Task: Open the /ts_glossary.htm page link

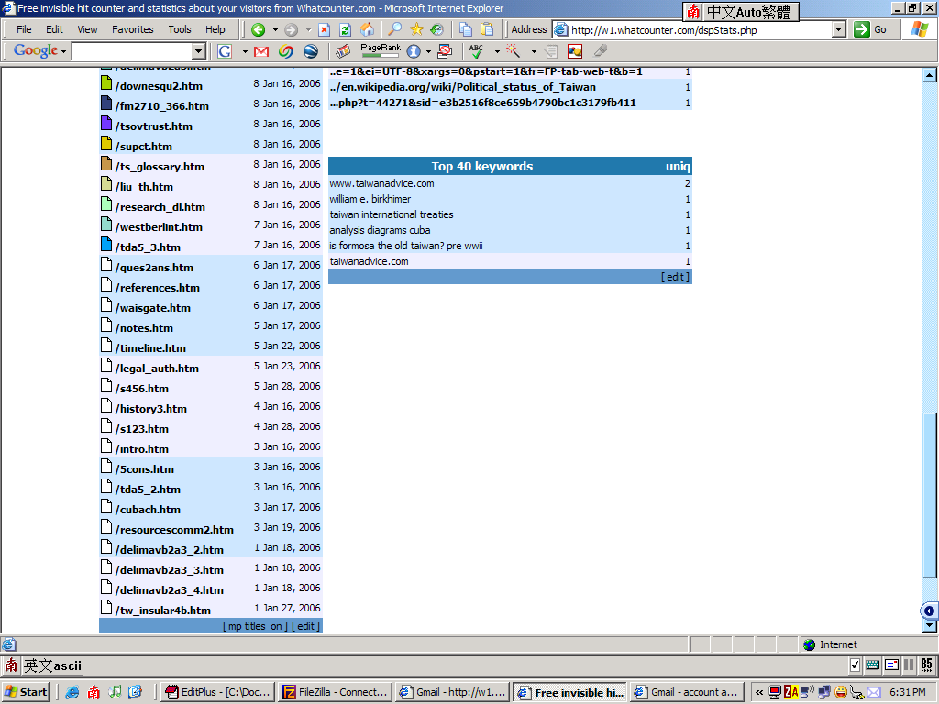Action: [160, 167]
